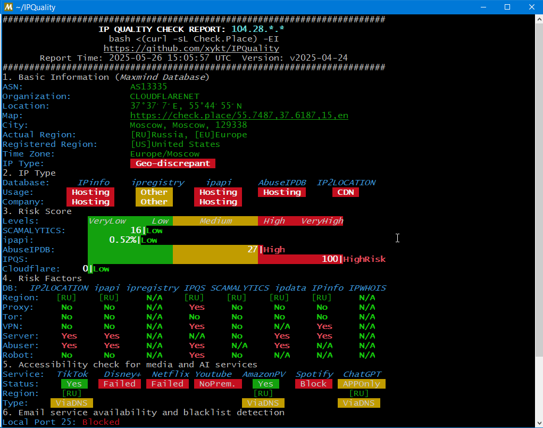Click the IPQS Robot Yes value
The height and width of the screenshot is (428, 543).
click(197, 355)
